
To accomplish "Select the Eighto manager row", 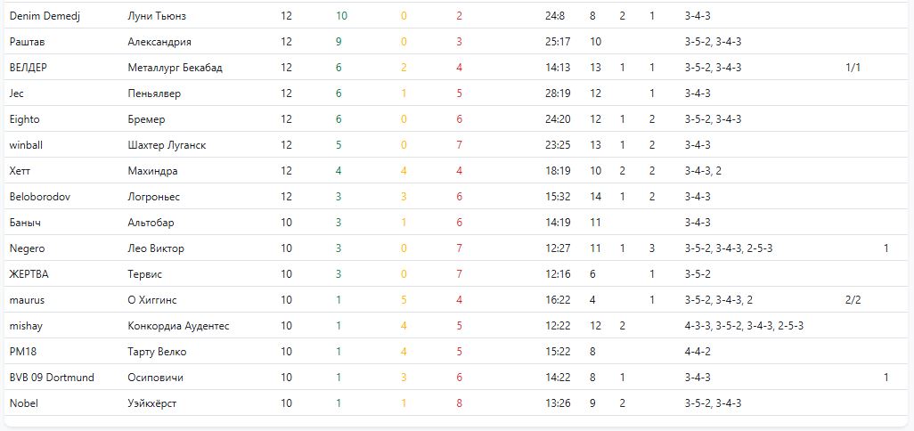I will pos(25,119).
